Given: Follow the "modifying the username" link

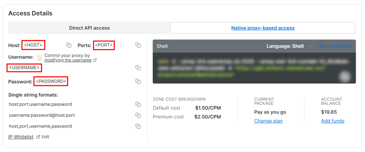Looking at the screenshot, I should (68, 60).
